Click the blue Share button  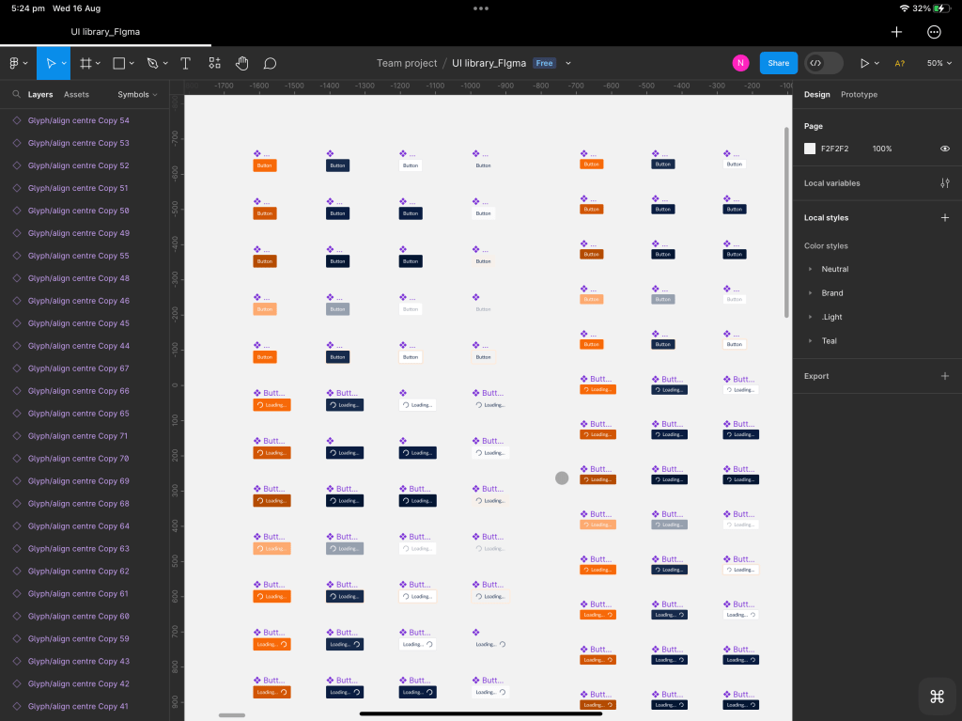pos(778,63)
